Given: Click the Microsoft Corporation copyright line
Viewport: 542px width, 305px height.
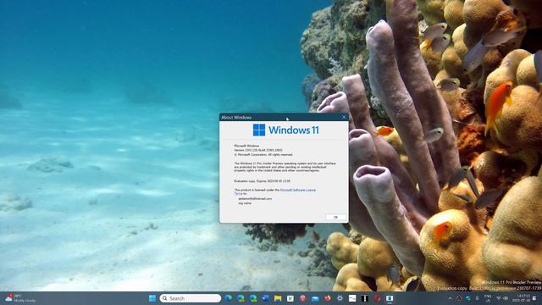Looking at the screenshot, I should [263, 154].
